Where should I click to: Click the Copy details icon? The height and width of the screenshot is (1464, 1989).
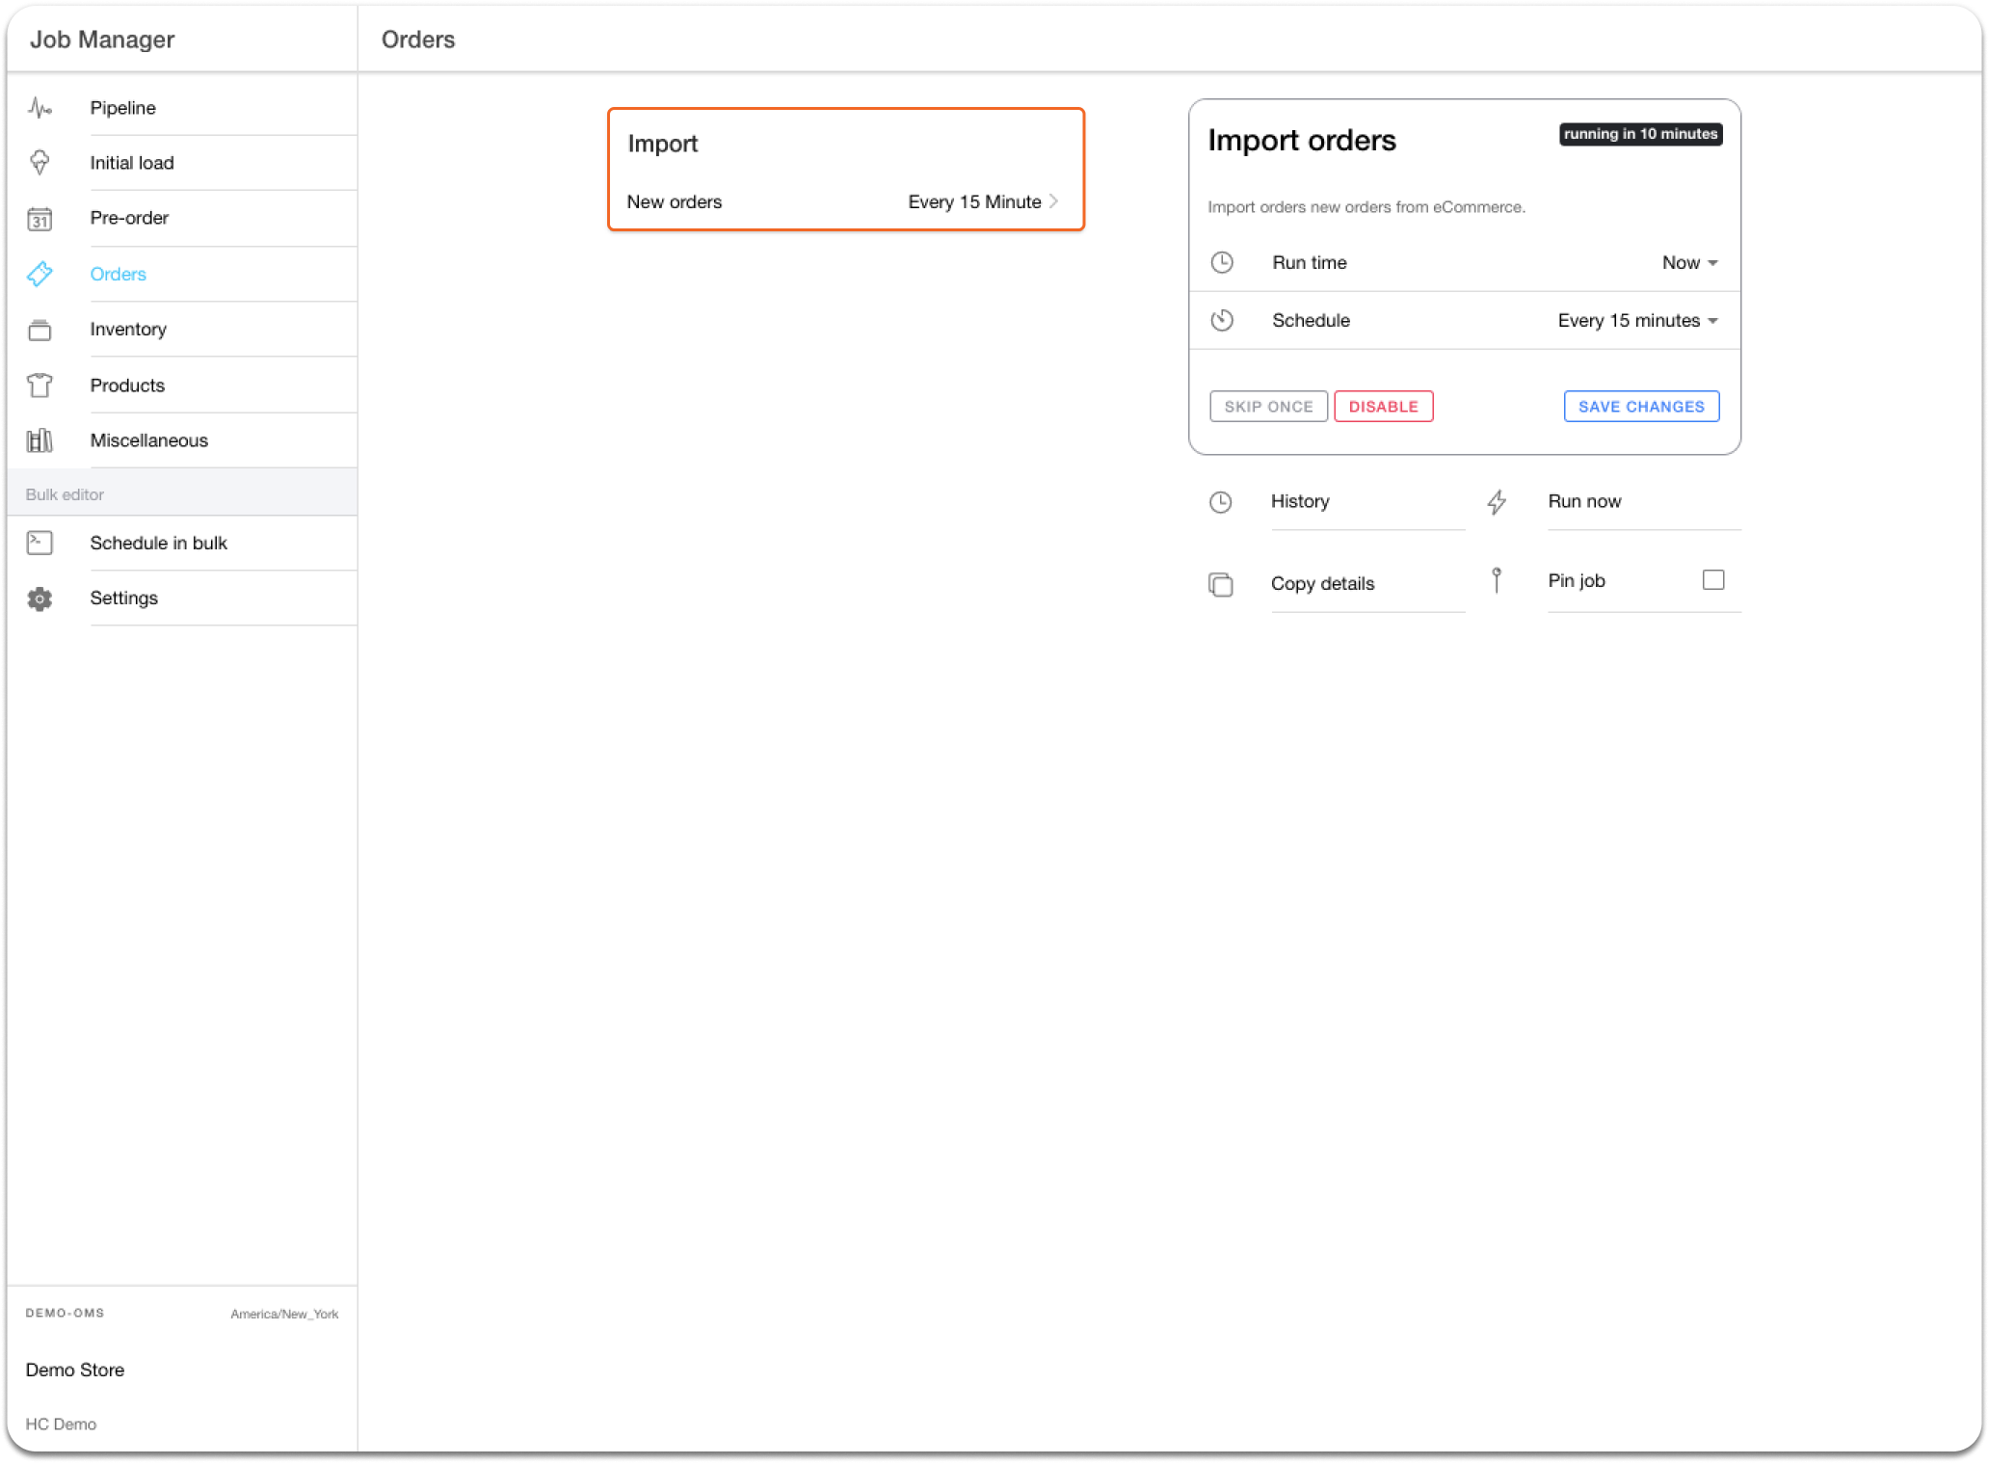click(x=1220, y=584)
